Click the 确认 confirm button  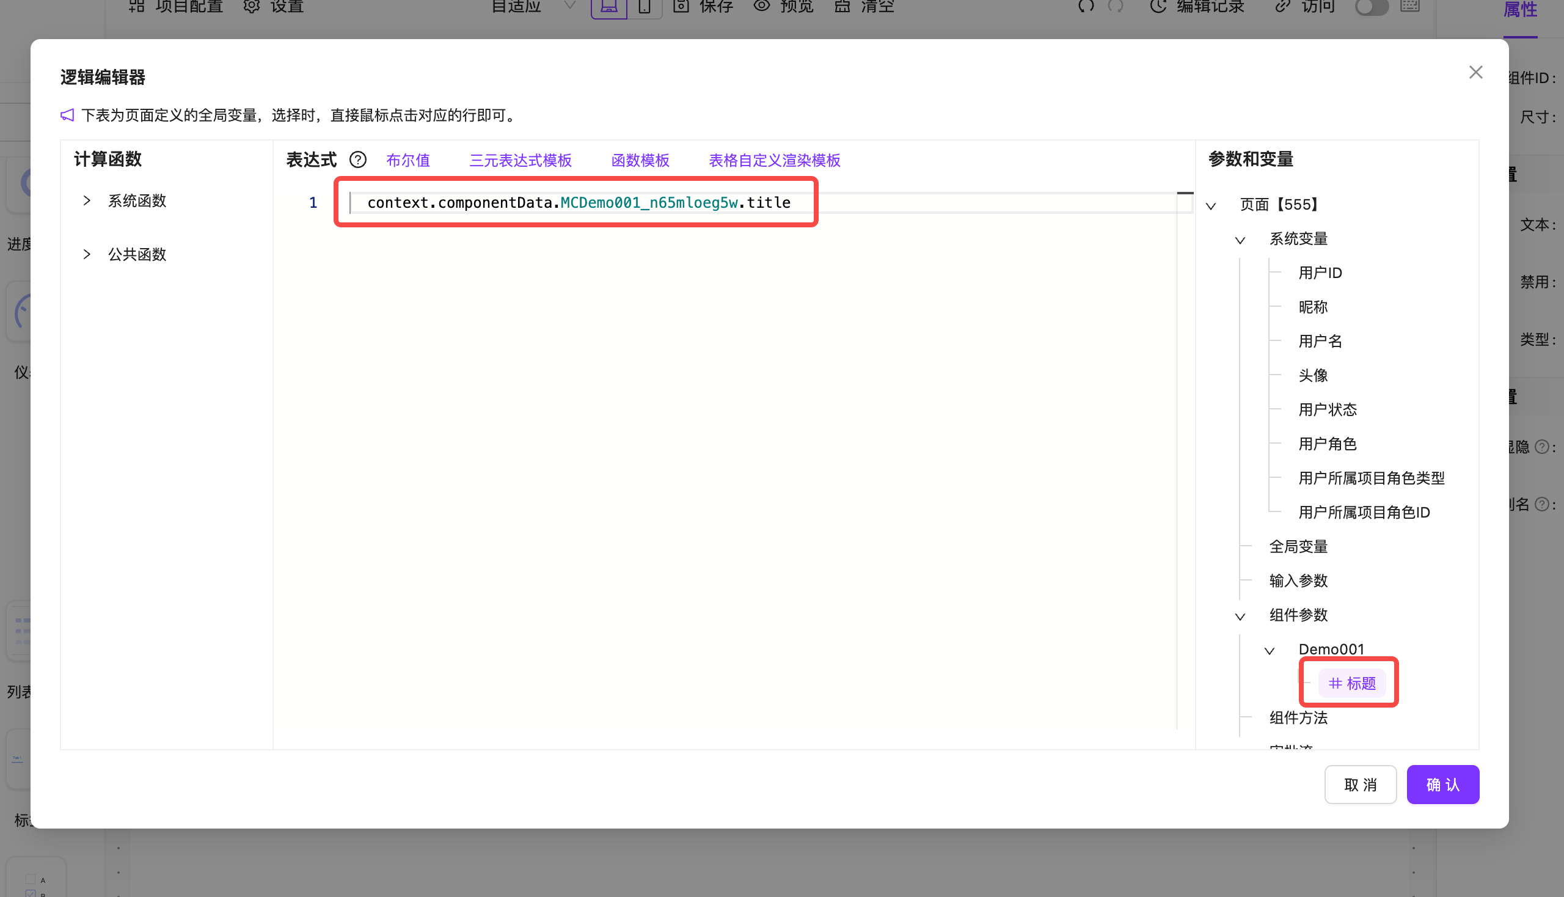(1442, 784)
